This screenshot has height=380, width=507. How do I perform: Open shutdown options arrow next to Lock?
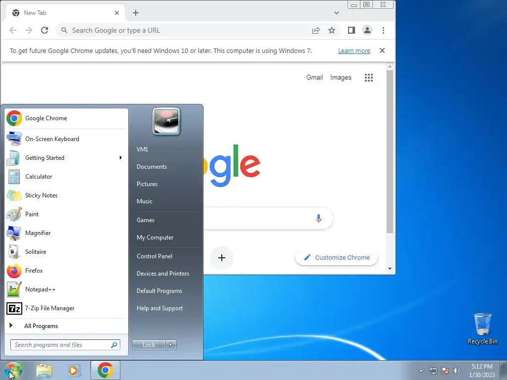click(171, 345)
